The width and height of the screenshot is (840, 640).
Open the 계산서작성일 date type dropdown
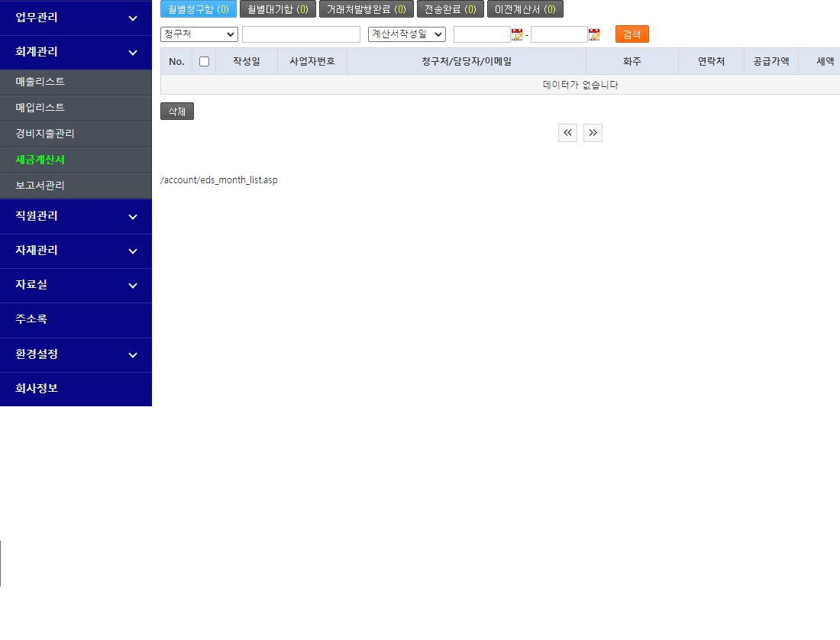tap(406, 34)
